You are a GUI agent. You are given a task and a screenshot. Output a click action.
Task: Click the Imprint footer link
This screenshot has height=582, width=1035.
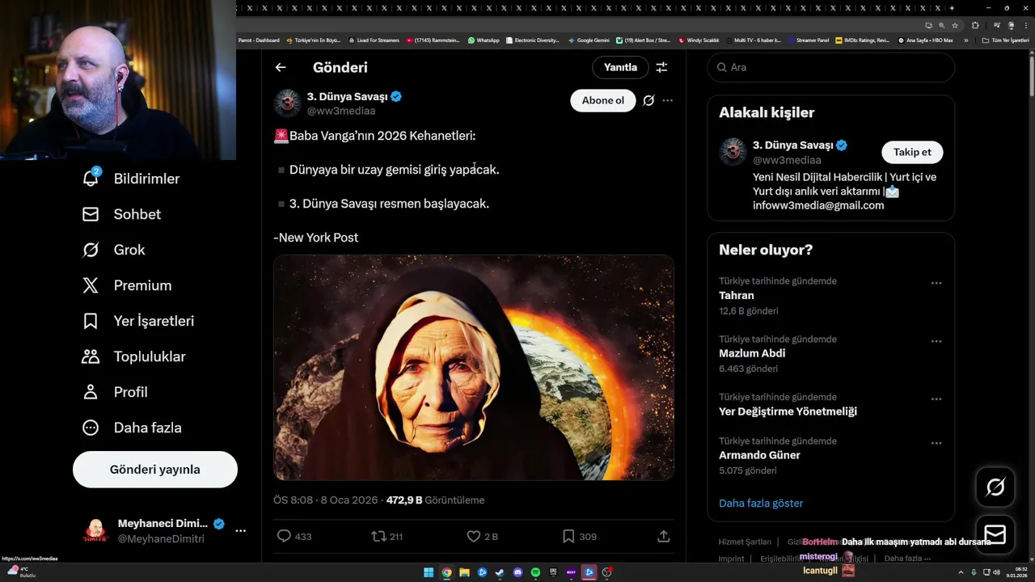(731, 558)
